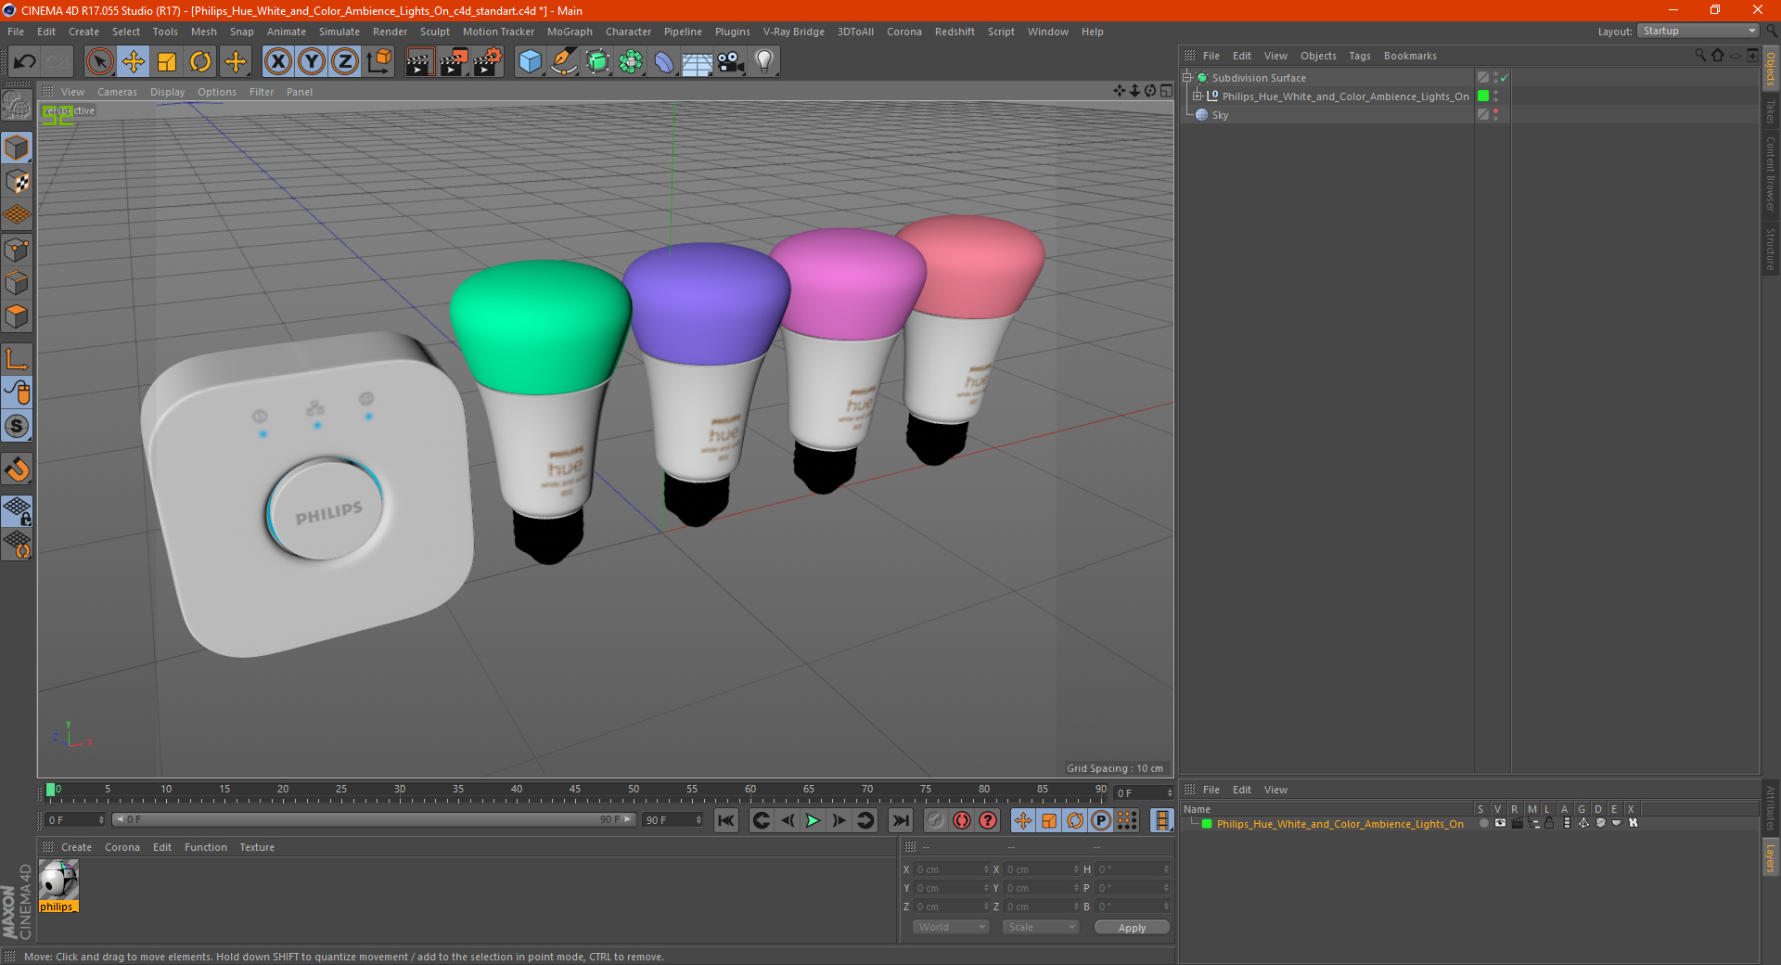The width and height of the screenshot is (1781, 965).
Task: Open viewport Cameras menu
Action: (x=117, y=92)
